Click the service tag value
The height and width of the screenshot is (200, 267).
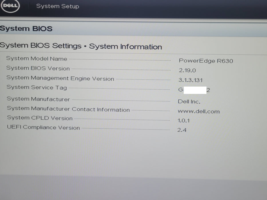[194, 90]
